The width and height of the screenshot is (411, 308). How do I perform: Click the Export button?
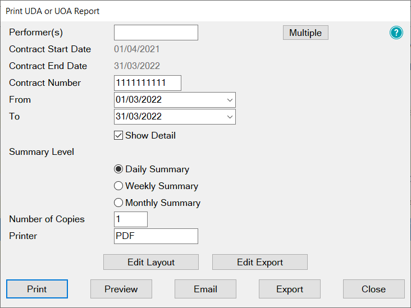pyautogui.click(x=289, y=289)
